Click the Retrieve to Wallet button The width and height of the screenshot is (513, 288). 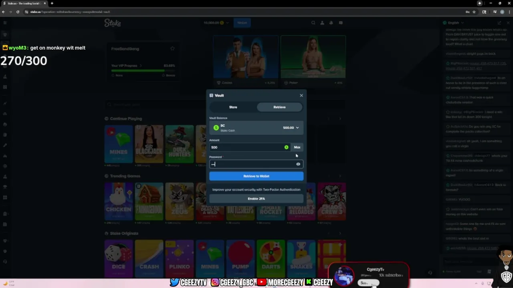[256, 176]
